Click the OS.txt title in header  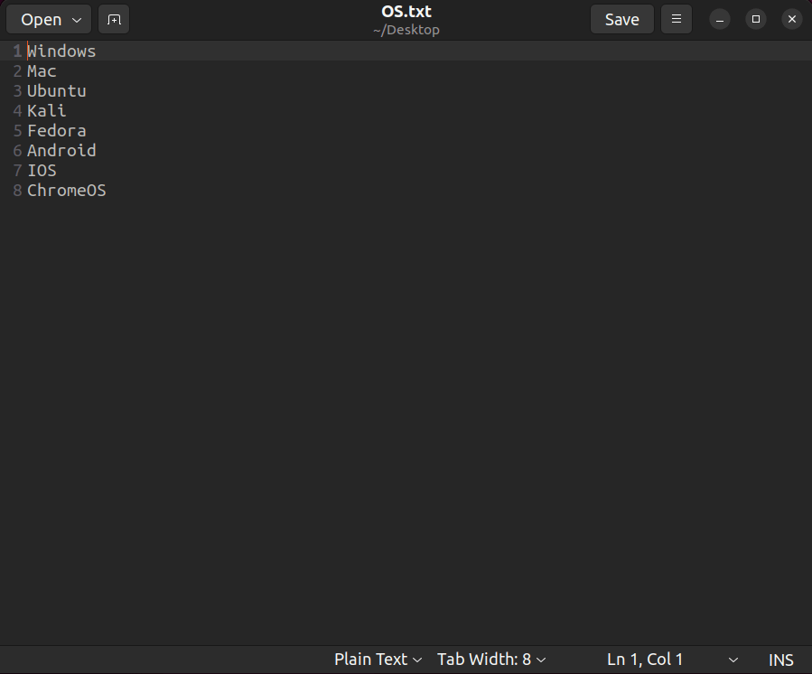(x=406, y=12)
